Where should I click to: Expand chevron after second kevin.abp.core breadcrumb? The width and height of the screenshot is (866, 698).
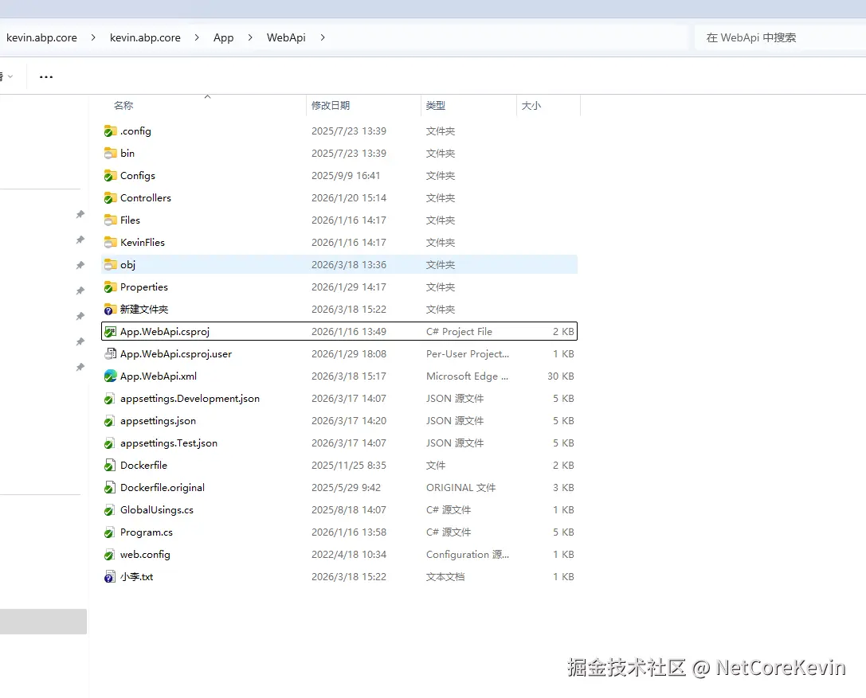(x=197, y=37)
